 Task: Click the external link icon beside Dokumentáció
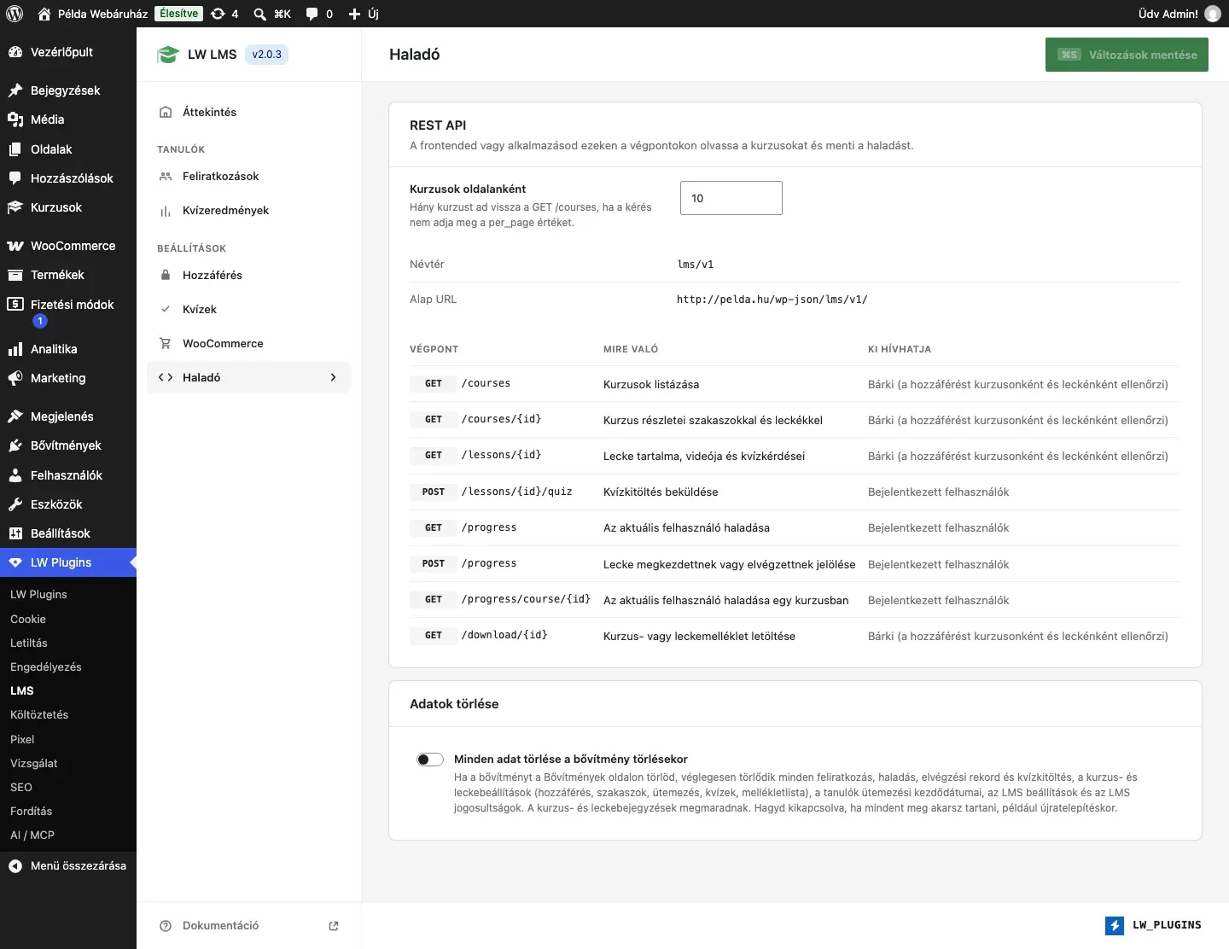coord(334,926)
